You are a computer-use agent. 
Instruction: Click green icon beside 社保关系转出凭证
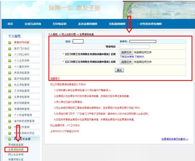click(x=10, y=133)
